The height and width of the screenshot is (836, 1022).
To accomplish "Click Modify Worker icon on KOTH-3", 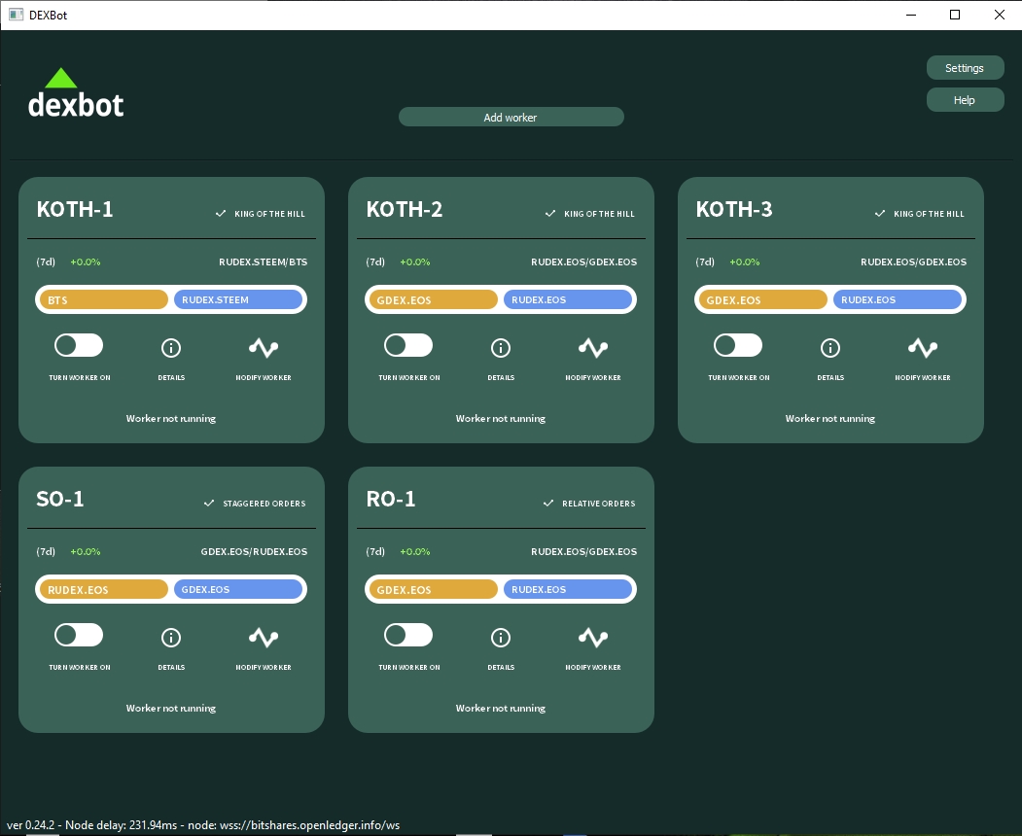I will click(x=923, y=348).
